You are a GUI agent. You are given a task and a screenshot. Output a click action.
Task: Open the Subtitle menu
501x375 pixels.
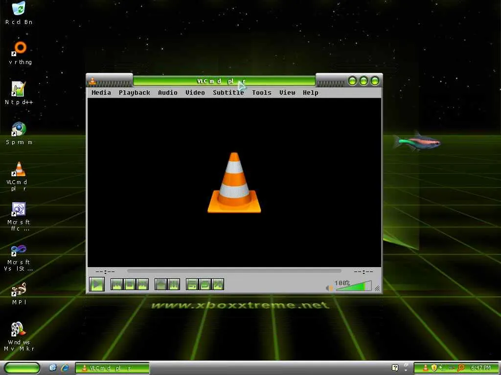[228, 92]
